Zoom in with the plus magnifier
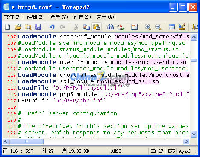 click(x=148, y=27)
